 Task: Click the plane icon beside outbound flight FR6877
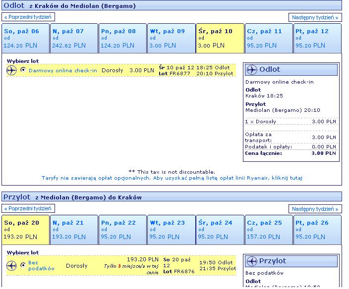(x=11, y=70)
